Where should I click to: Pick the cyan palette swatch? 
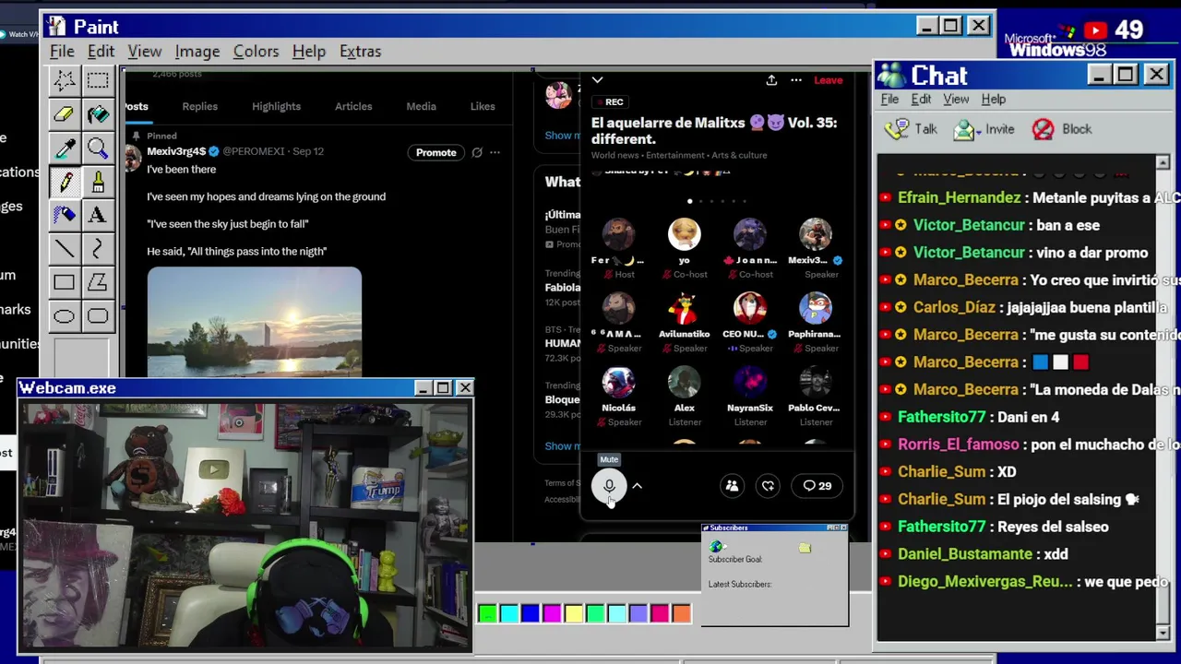pos(508,613)
